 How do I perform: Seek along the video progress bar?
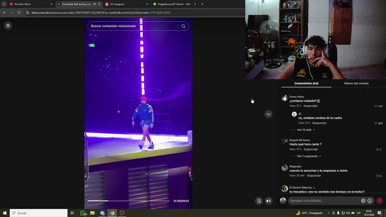(128, 201)
